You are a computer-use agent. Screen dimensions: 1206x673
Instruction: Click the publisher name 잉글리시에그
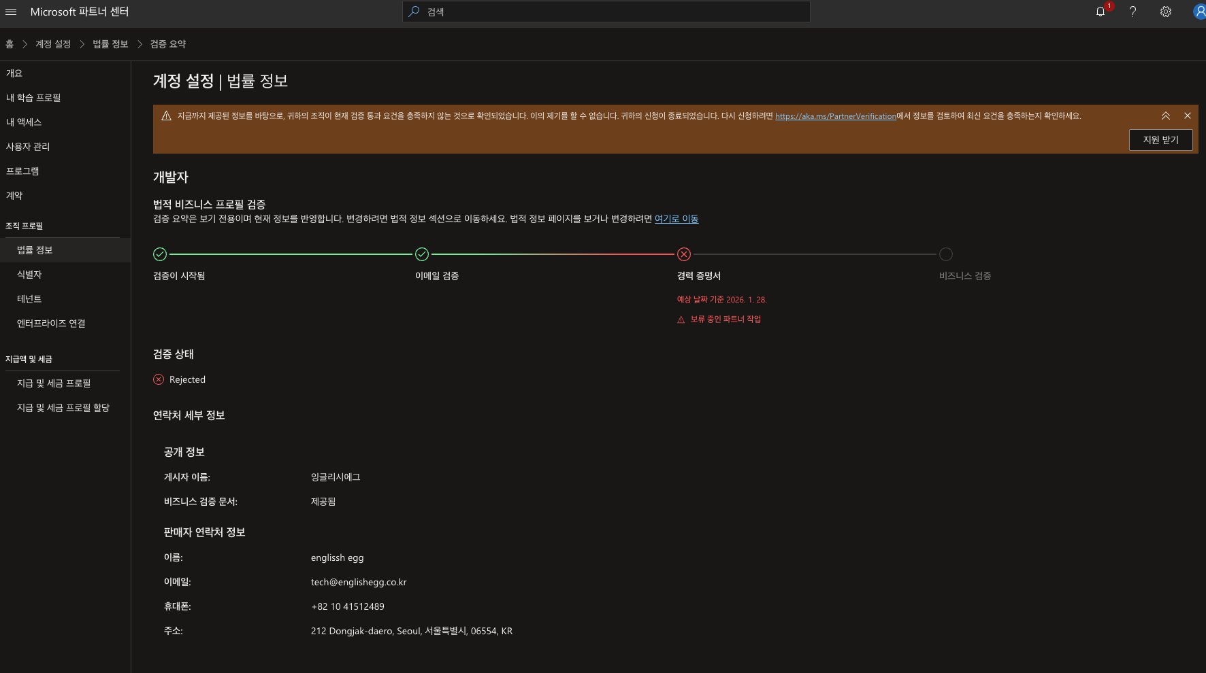[x=336, y=477]
